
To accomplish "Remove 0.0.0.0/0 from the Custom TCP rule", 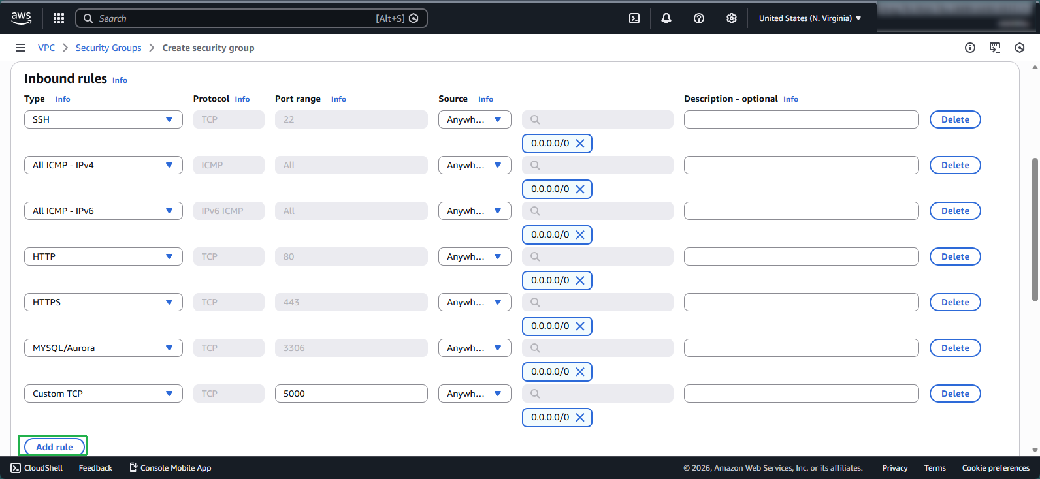I will pos(580,418).
